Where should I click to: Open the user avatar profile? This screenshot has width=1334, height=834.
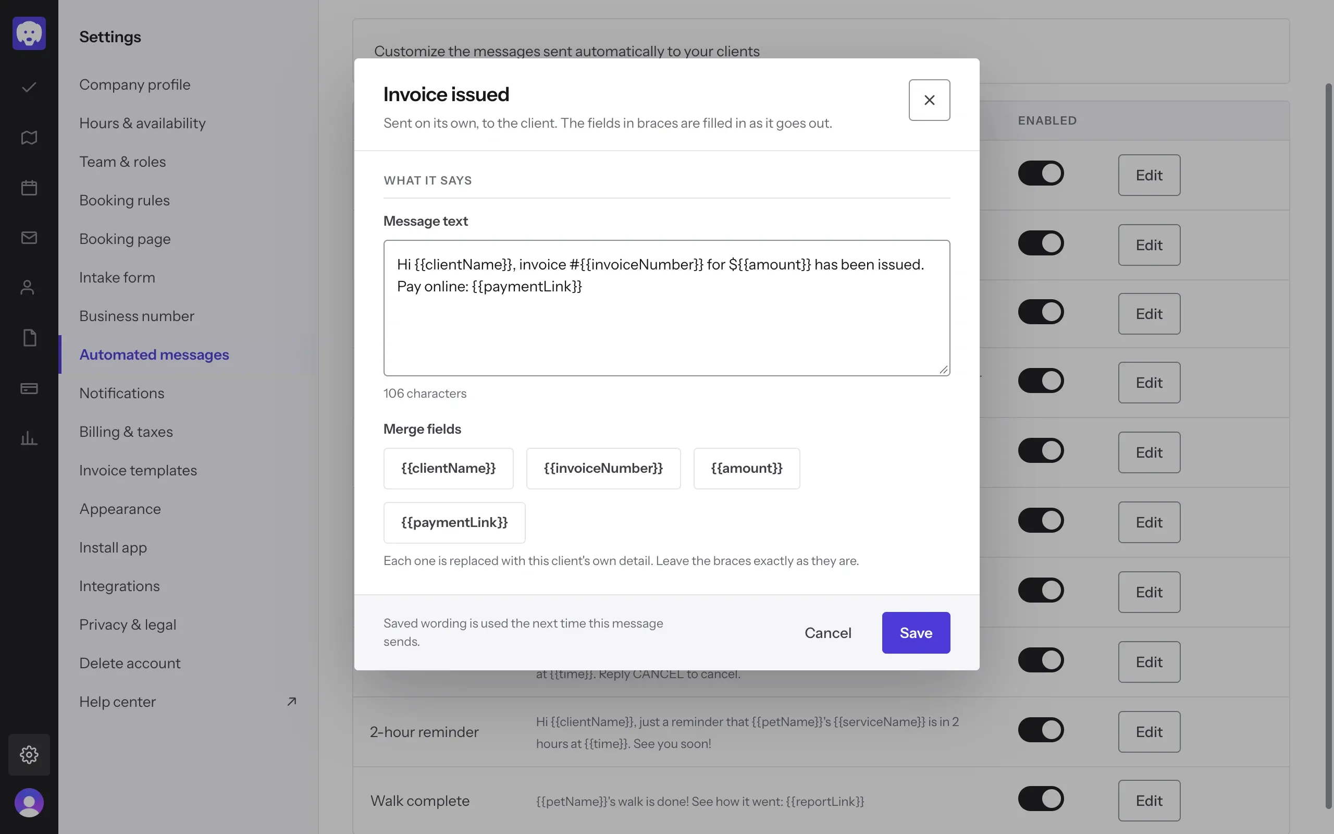[29, 803]
